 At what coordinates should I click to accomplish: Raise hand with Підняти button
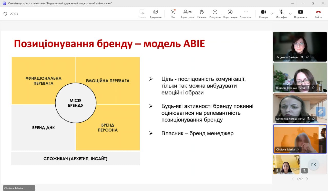click(x=202, y=14)
